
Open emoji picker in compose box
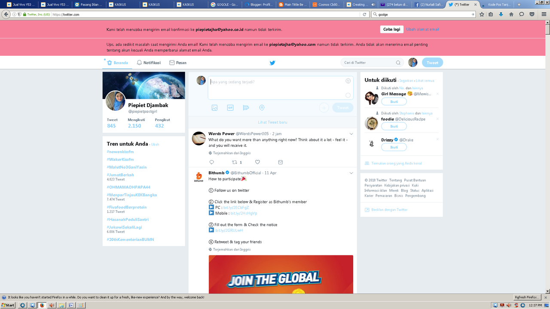348,81
